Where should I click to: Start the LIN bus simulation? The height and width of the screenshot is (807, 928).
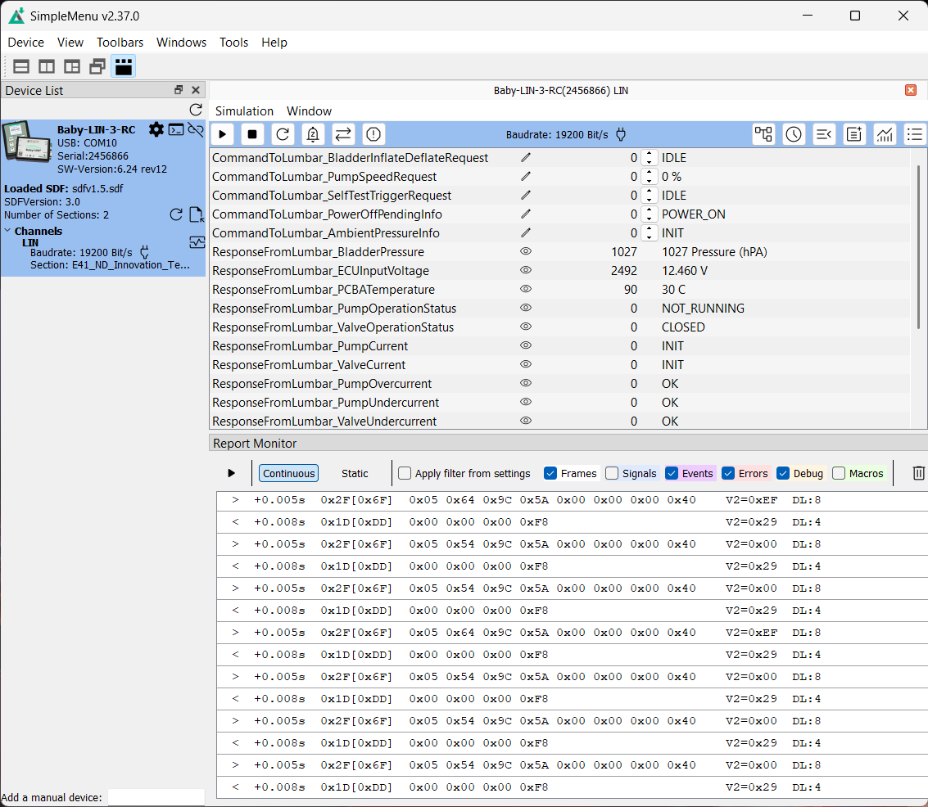tap(222, 134)
